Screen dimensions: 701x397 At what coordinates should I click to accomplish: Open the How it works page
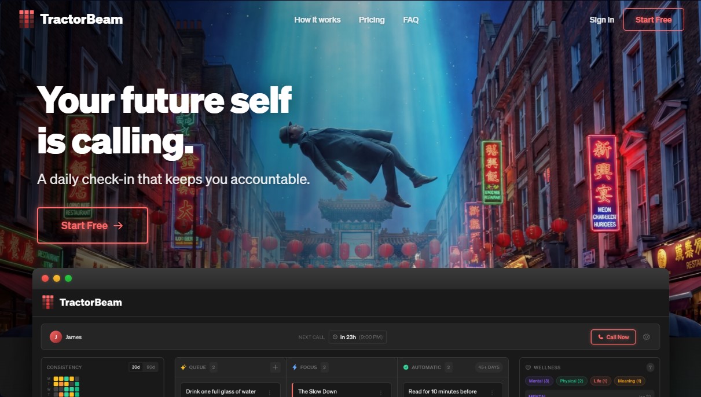tap(317, 20)
